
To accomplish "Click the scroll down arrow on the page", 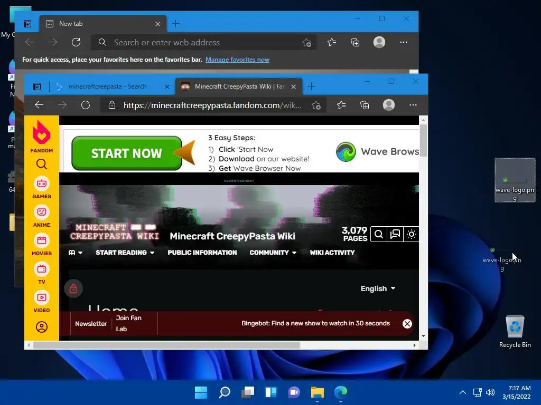I will 423,336.
